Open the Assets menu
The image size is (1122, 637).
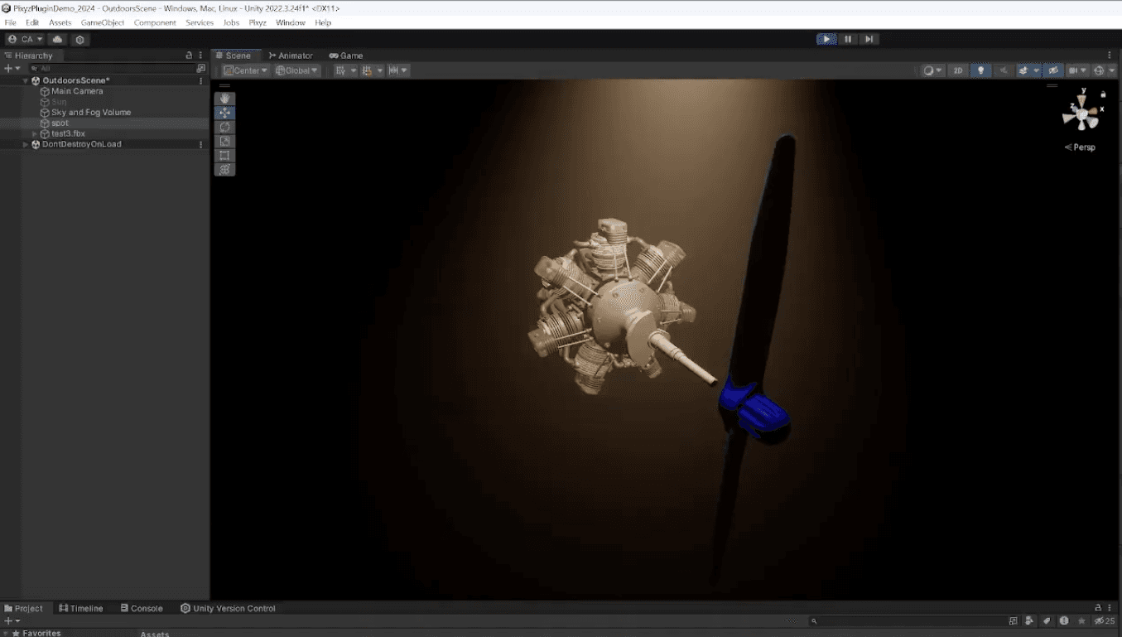pyautogui.click(x=60, y=22)
